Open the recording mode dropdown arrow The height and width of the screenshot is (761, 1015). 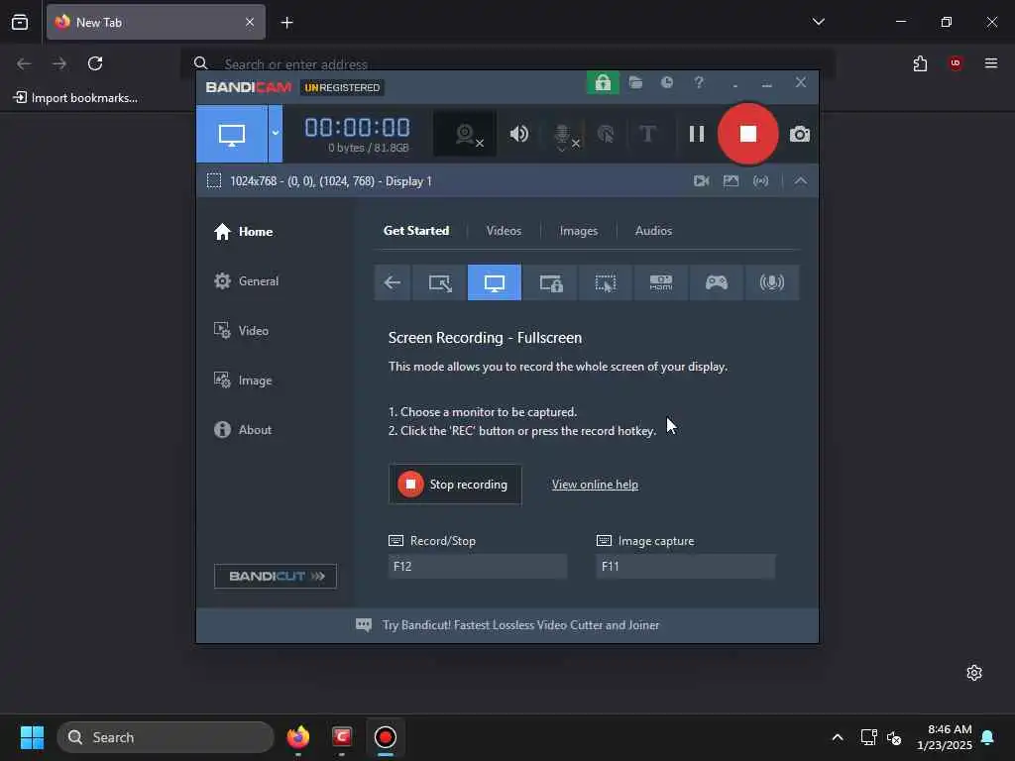pyautogui.click(x=276, y=134)
